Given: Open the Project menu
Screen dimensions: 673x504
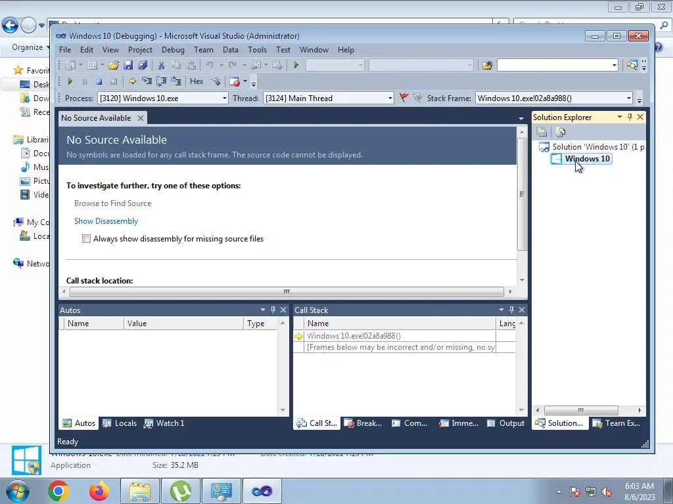Looking at the screenshot, I should 140,50.
